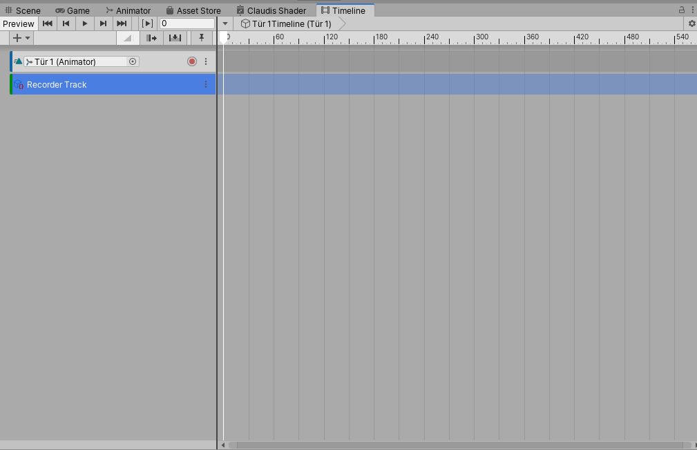This screenshot has height=450, width=697.
Task: Open Recorder Track options menu
Action: [206, 84]
